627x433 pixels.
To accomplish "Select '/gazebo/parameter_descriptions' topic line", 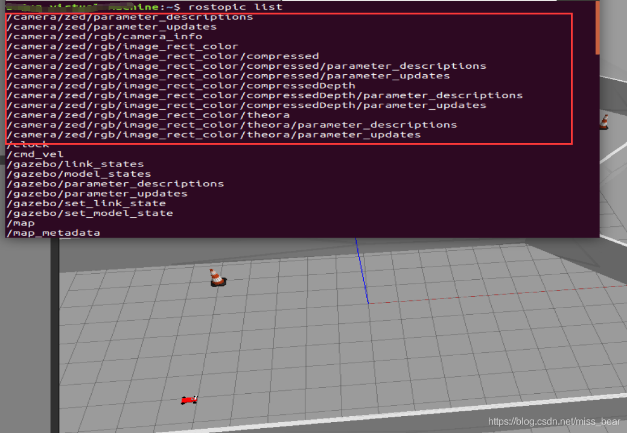I will (x=115, y=184).
